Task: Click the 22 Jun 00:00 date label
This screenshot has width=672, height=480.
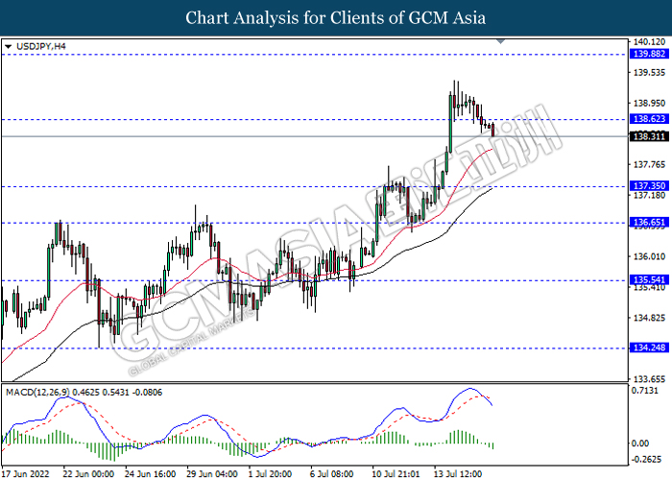Action: click(88, 474)
